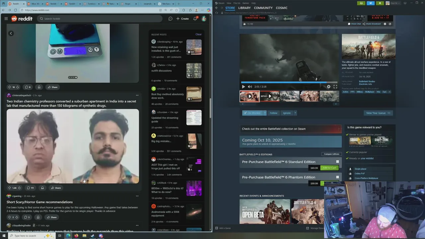Click View Your Queue button
425x239 pixels.
pyautogui.click(x=378, y=113)
